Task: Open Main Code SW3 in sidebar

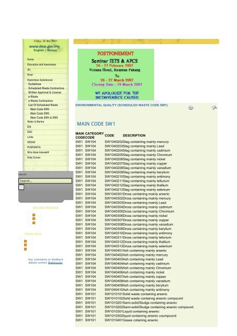Action: point(40,113)
